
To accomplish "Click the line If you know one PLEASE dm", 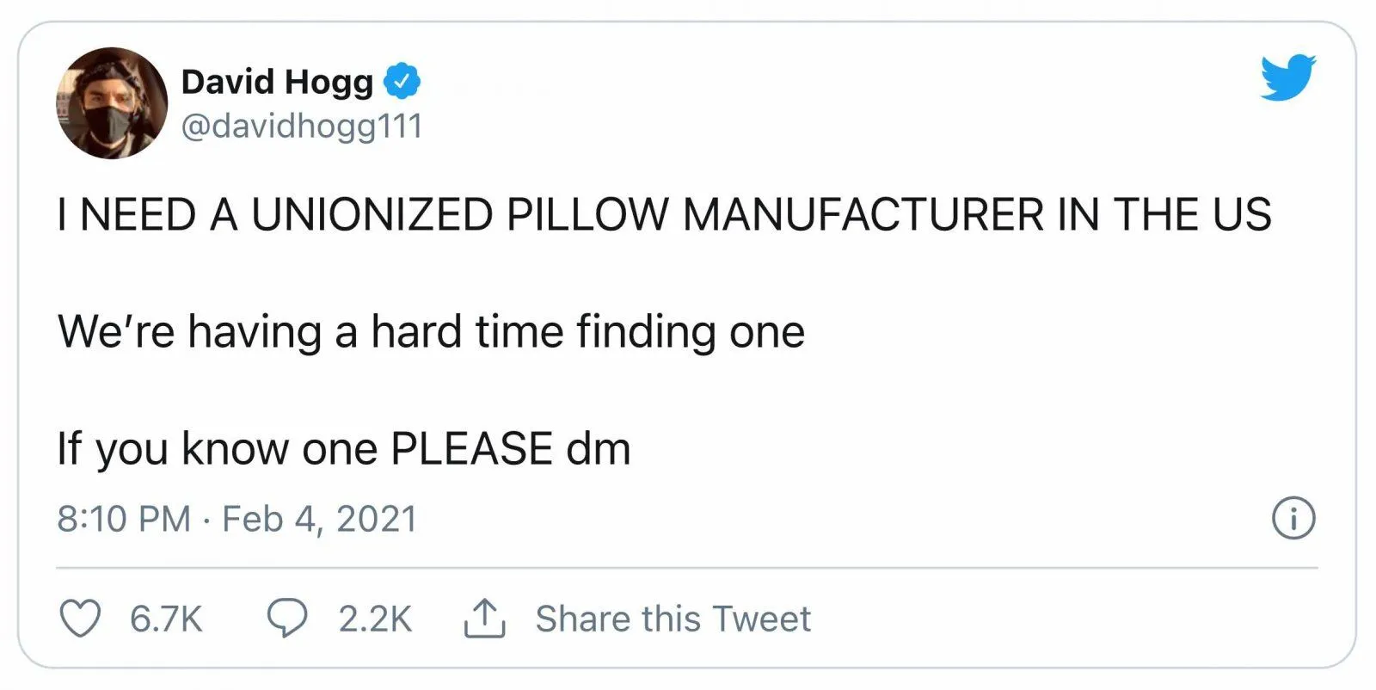I will pos(344,449).
